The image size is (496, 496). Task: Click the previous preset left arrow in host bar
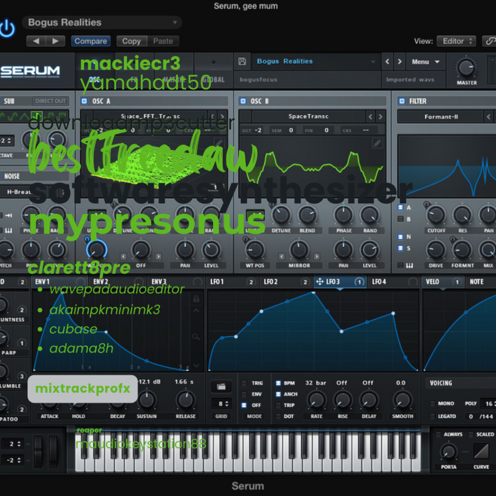coord(36,41)
